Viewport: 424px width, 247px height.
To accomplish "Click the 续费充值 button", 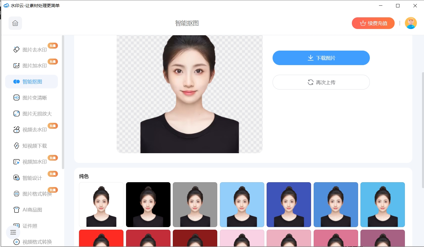I will 373,23.
